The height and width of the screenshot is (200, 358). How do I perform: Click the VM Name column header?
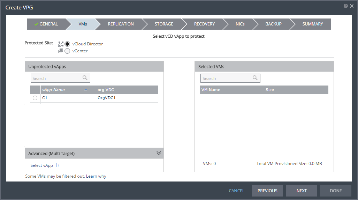(232, 90)
